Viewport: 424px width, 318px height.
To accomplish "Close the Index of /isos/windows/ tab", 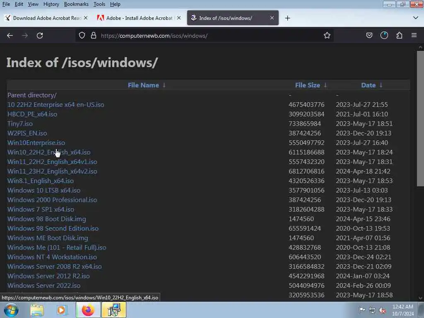I will (272, 18).
